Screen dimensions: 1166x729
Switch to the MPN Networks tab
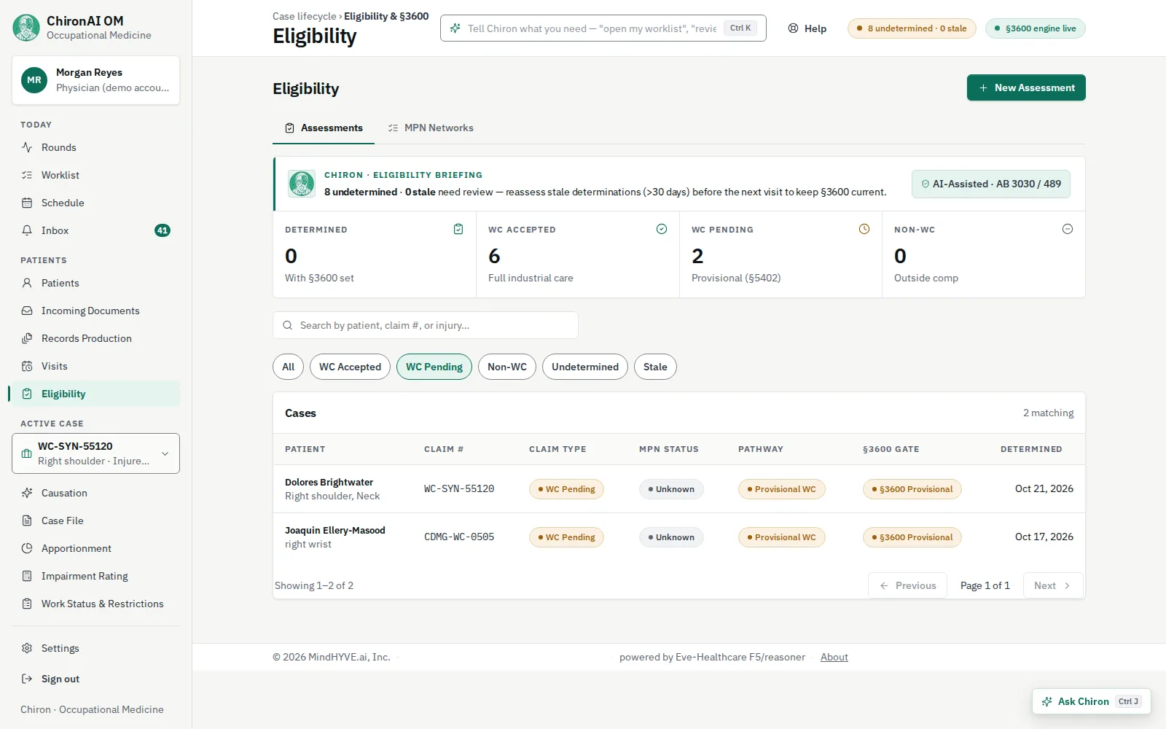click(x=431, y=128)
